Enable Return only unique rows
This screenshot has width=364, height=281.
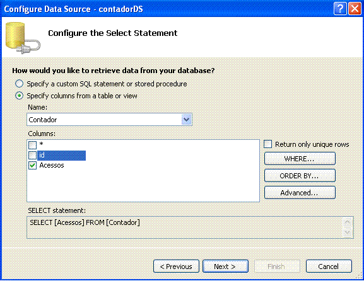coord(267,144)
